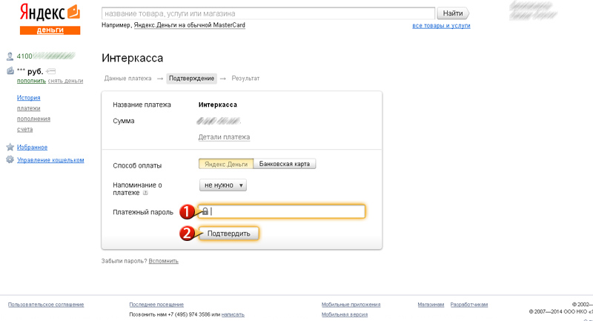Click the star icon next to Избранное
This screenshot has width=593, height=321.
coord(10,147)
